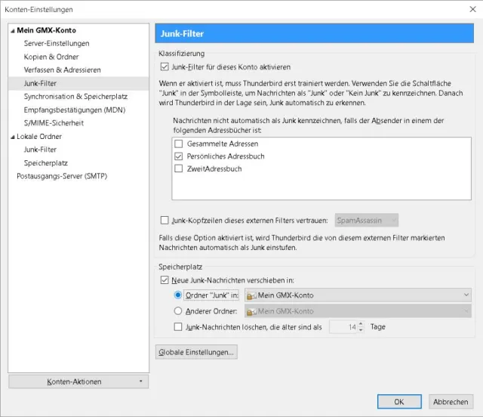Image resolution: width=483 pixels, height=417 pixels.
Task: Select the Anderer Ordner radio button
Action: click(178, 310)
